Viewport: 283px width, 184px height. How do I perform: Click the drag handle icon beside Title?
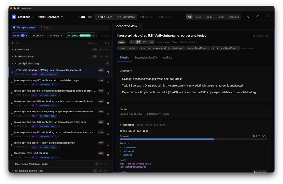12,43
